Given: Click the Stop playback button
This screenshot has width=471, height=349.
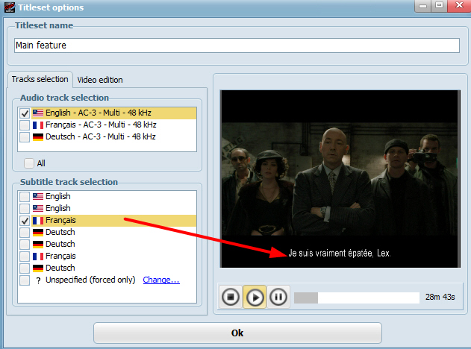Looking at the screenshot, I should tap(231, 297).
